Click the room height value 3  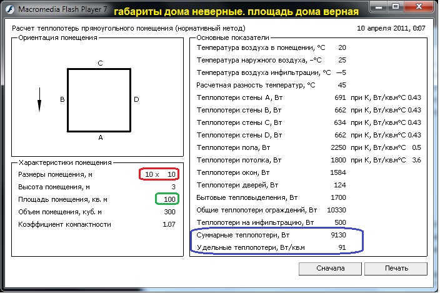173,186
